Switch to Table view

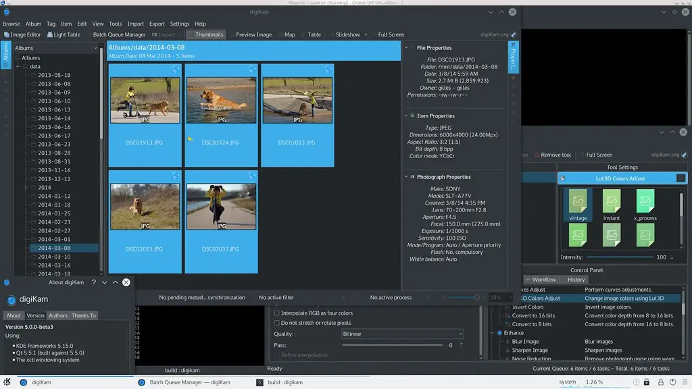pos(314,34)
